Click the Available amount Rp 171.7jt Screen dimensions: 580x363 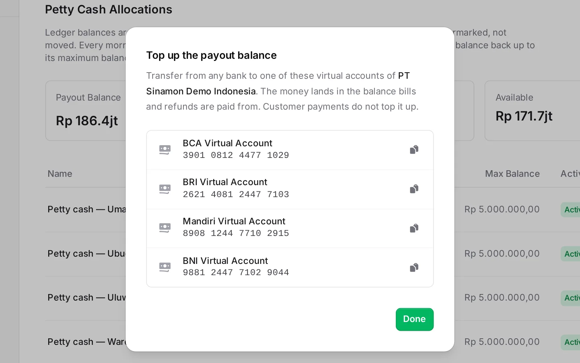[x=524, y=116]
